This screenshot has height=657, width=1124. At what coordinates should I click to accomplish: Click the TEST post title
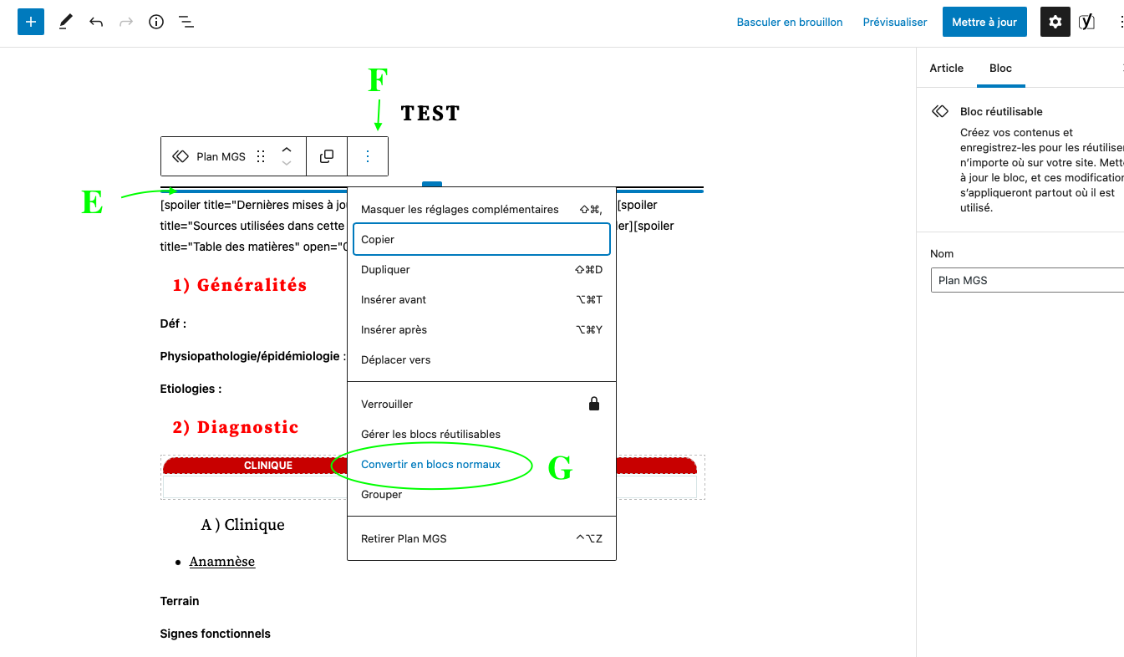coord(430,113)
